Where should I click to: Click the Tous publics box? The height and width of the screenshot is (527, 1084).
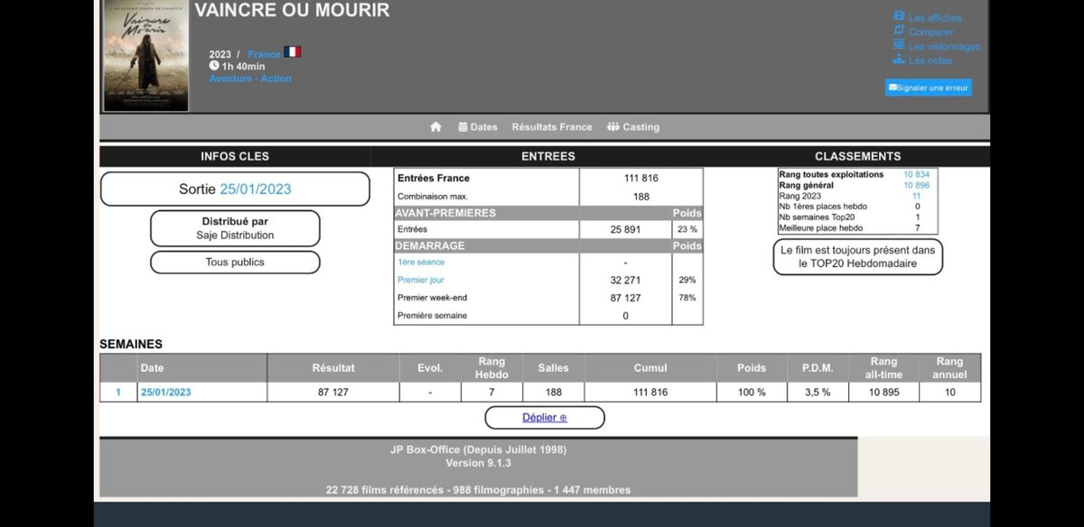[235, 263]
